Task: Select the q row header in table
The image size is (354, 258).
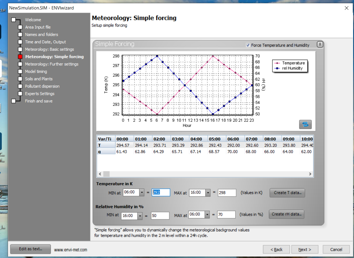Action: (106, 151)
